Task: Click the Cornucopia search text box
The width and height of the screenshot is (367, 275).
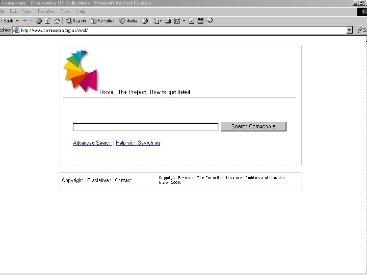Action: pos(146,127)
